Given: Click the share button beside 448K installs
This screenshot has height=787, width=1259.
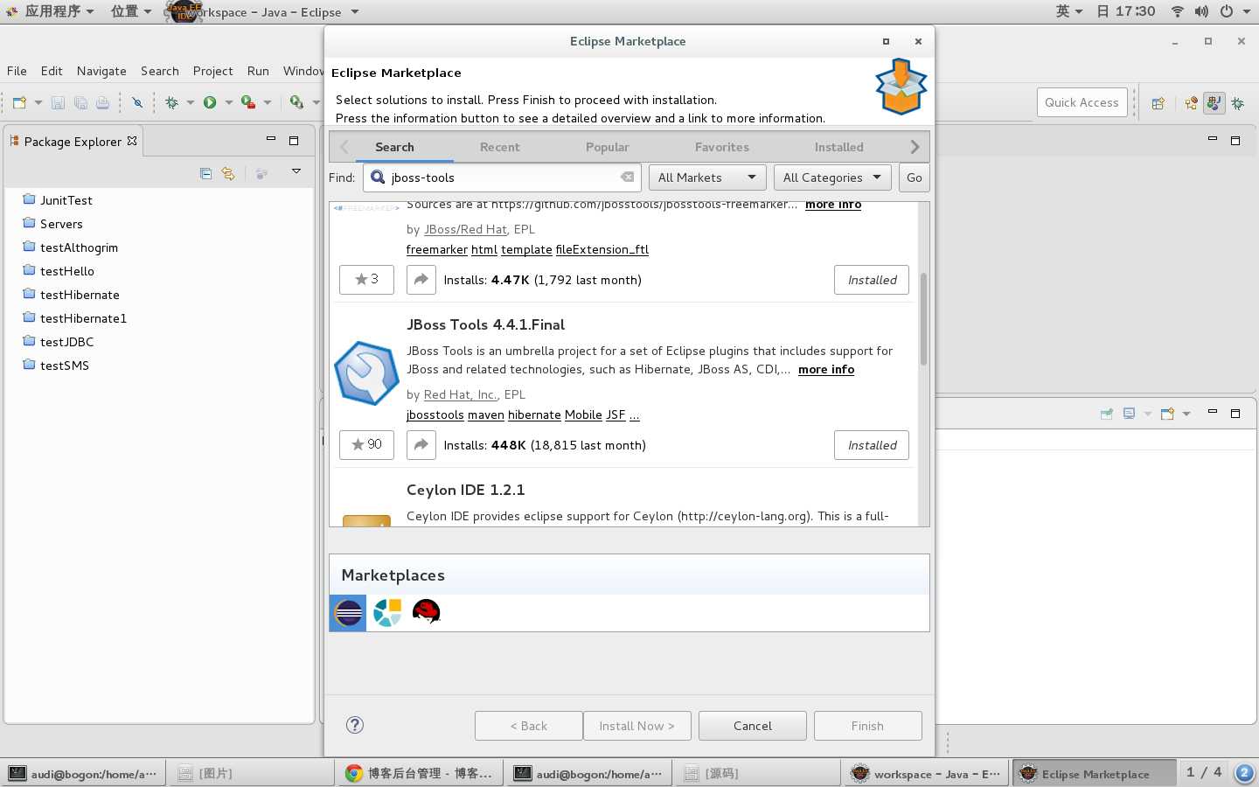Looking at the screenshot, I should (421, 444).
